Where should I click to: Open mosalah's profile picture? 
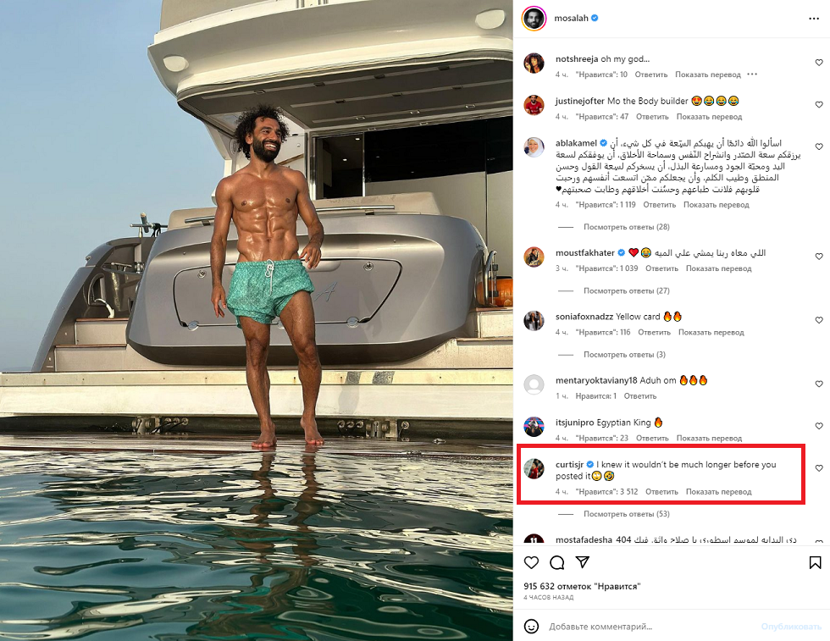coord(534,18)
